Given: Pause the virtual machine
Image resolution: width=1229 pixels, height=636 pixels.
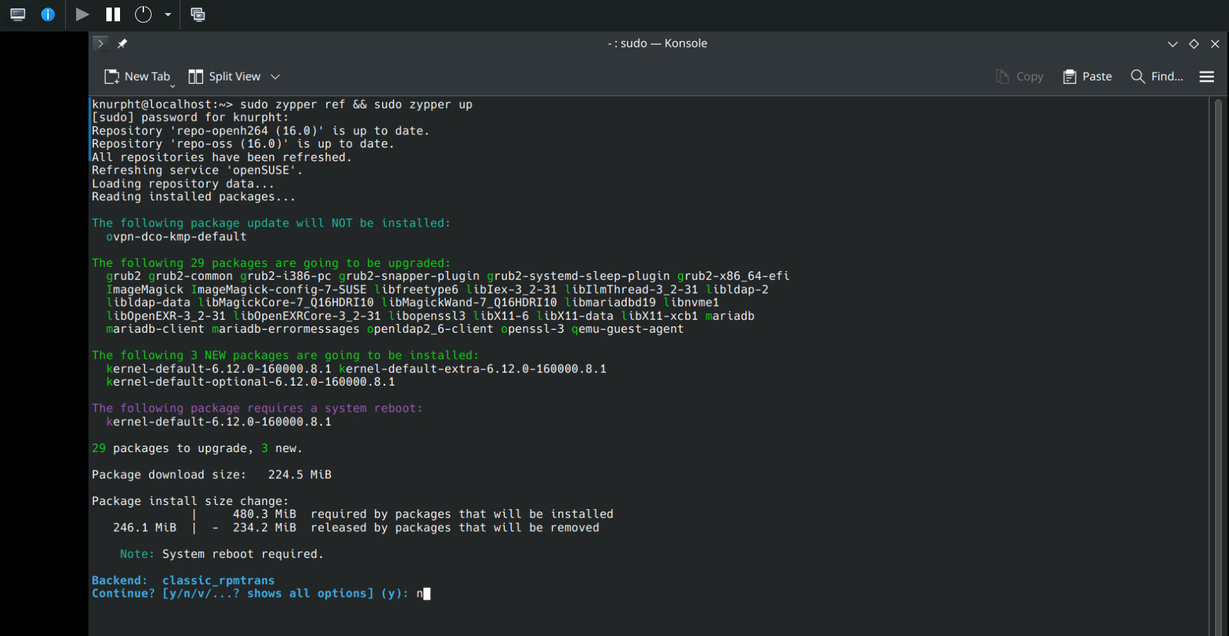Looking at the screenshot, I should (113, 14).
